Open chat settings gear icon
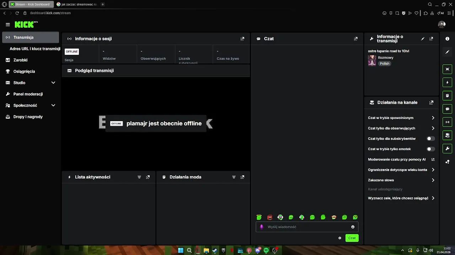 tap(340, 238)
